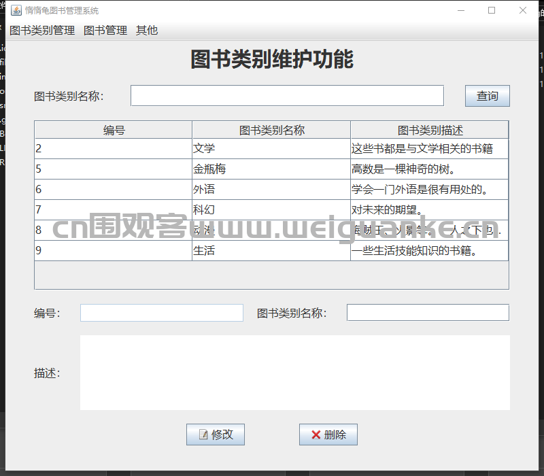Click the Java app icon in title bar
Image resolution: width=544 pixels, height=476 pixels.
pyautogui.click(x=16, y=10)
